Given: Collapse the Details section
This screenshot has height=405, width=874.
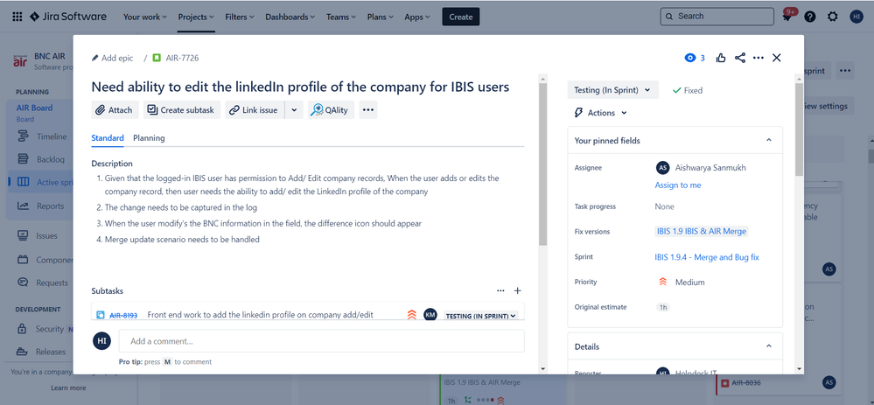Looking at the screenshot, I should pyautogui.click(x=769, y=346).
